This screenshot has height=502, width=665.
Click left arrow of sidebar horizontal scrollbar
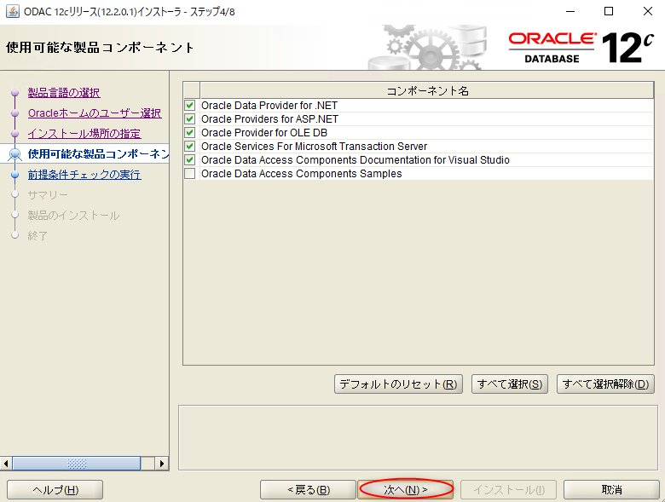point(6,464)
